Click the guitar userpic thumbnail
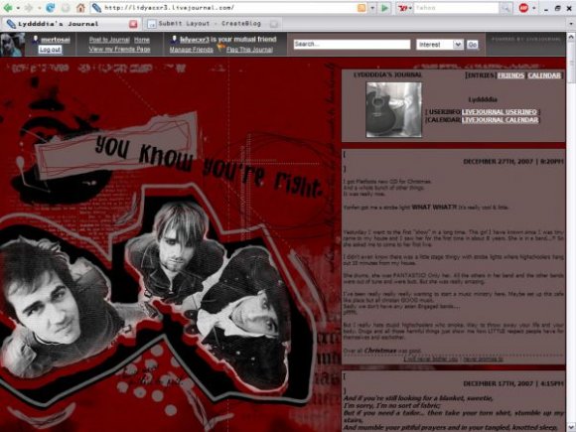 [394, 109]
